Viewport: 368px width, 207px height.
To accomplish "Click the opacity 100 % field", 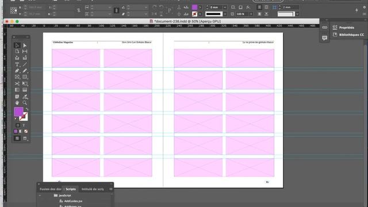I will [242, 14].
